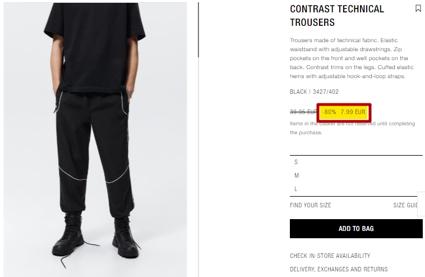Check in-store availability
Viewport: 425px width, 277px height.
pos(330,256)
